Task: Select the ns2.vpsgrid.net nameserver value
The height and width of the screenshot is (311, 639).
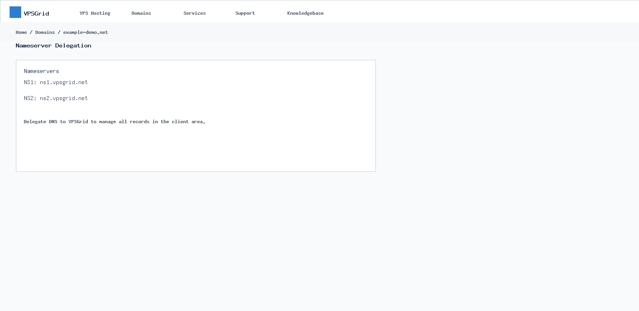Action: [64, 98]
